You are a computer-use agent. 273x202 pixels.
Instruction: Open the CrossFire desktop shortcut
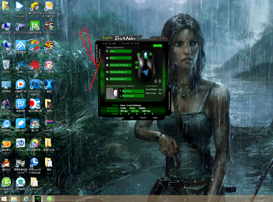click(x=49, y=27)
